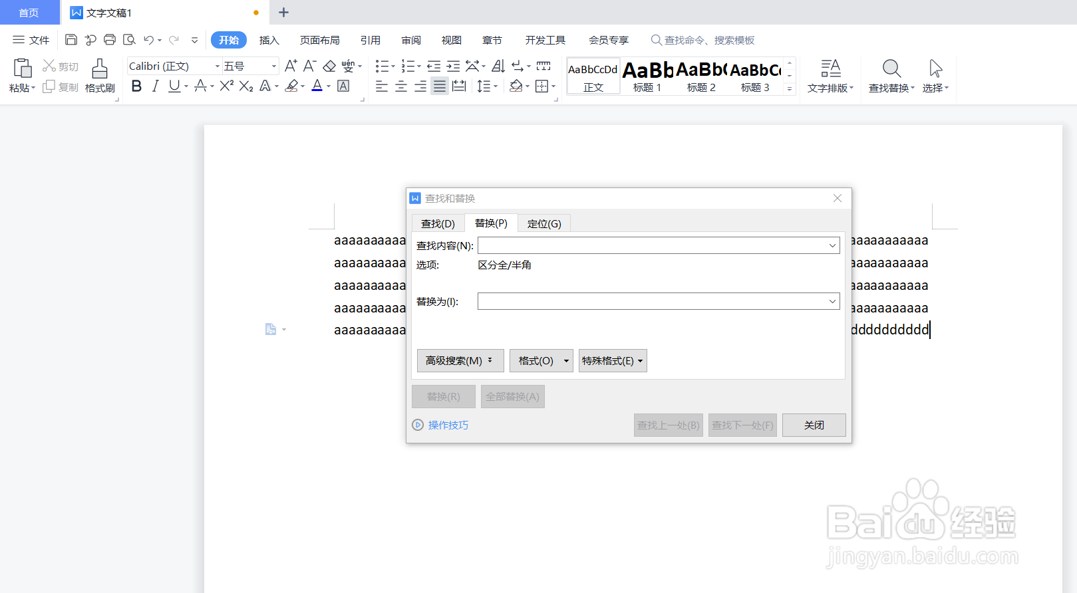Select justify alignment
The height and width of the screenshot is (593, 1077).
coord(440,86)
